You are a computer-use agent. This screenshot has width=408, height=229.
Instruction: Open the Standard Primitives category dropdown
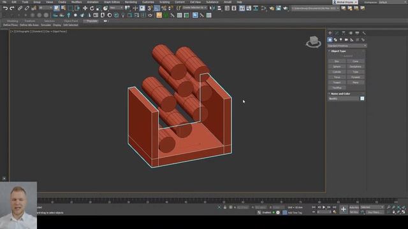[347, 46]
